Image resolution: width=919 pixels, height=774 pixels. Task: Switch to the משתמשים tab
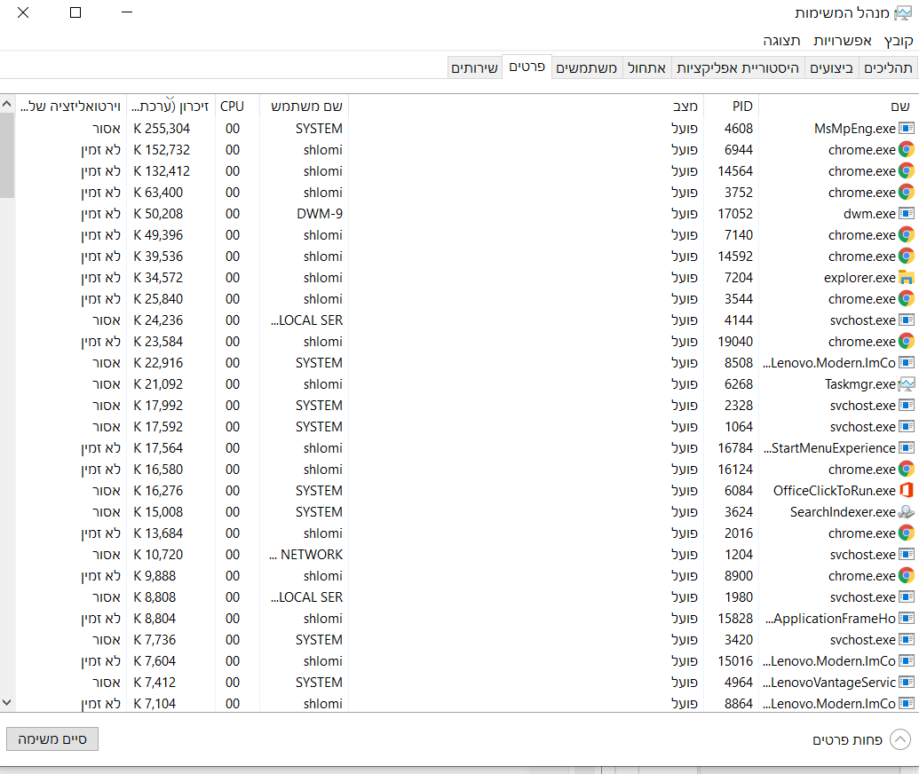click(x=586, y=68)
